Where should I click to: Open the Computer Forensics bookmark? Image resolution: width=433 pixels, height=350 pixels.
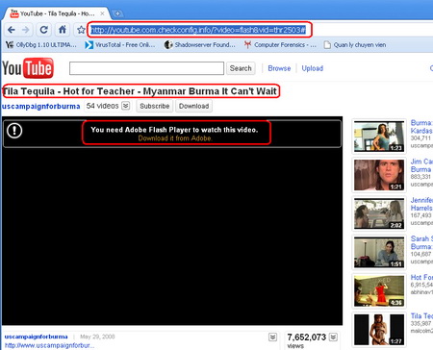coord(280,45)
